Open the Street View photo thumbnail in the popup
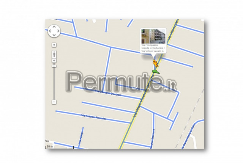The height and width of the screenshot is (163, 243). [153, 36]
